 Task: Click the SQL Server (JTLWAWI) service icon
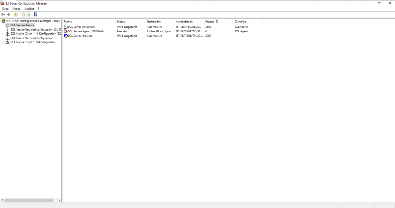(66, 27)
